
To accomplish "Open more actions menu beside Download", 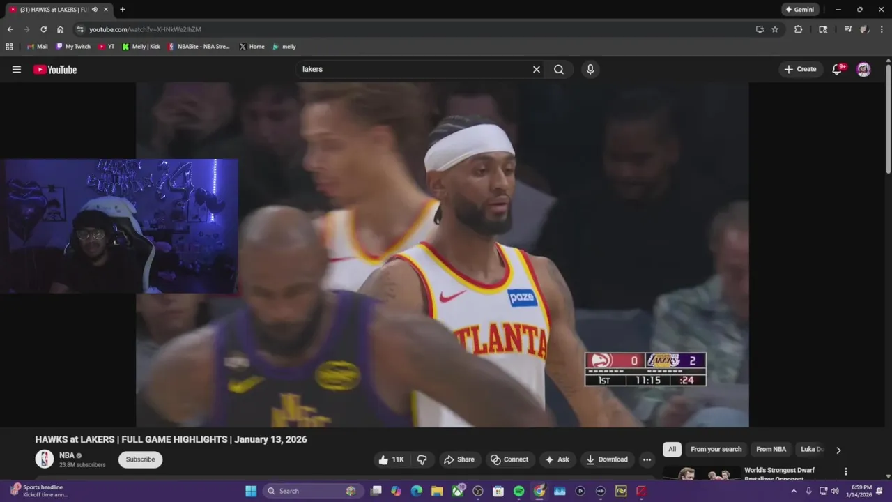I will pyautogui.click(x=647, y=459).
